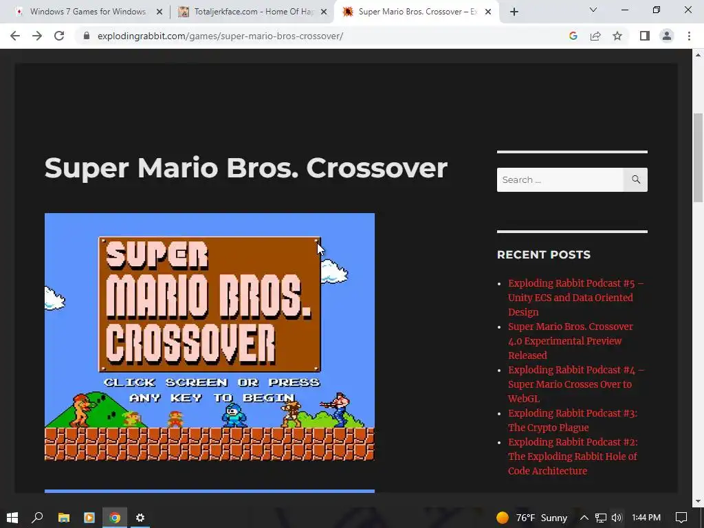The image size is (704, 528).
Task: Click the scrollbar up arrow
Action: click(698, 55)
